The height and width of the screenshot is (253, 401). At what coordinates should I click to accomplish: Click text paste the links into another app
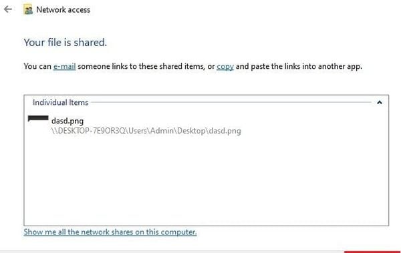pos(306,67)
